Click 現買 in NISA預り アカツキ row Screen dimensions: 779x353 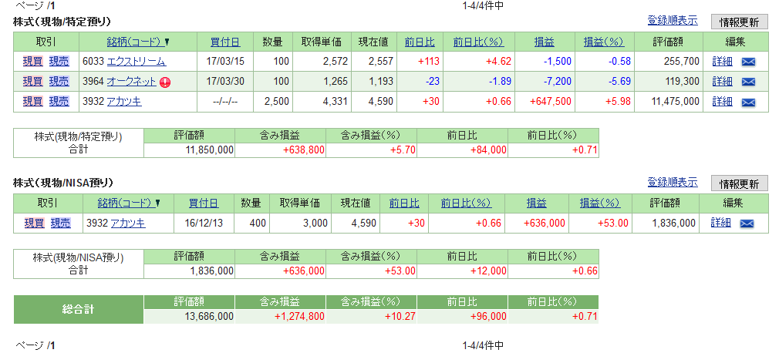(x=34, y=223)
